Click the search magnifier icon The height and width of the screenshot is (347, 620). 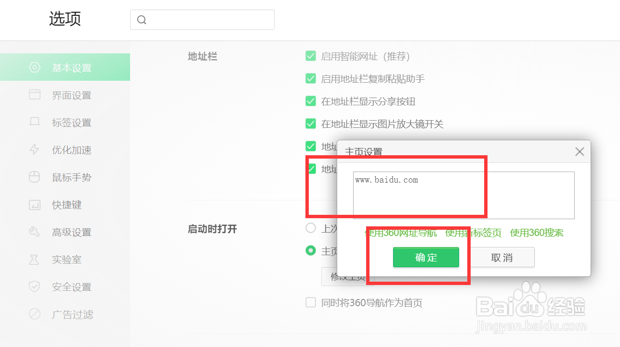142,20
